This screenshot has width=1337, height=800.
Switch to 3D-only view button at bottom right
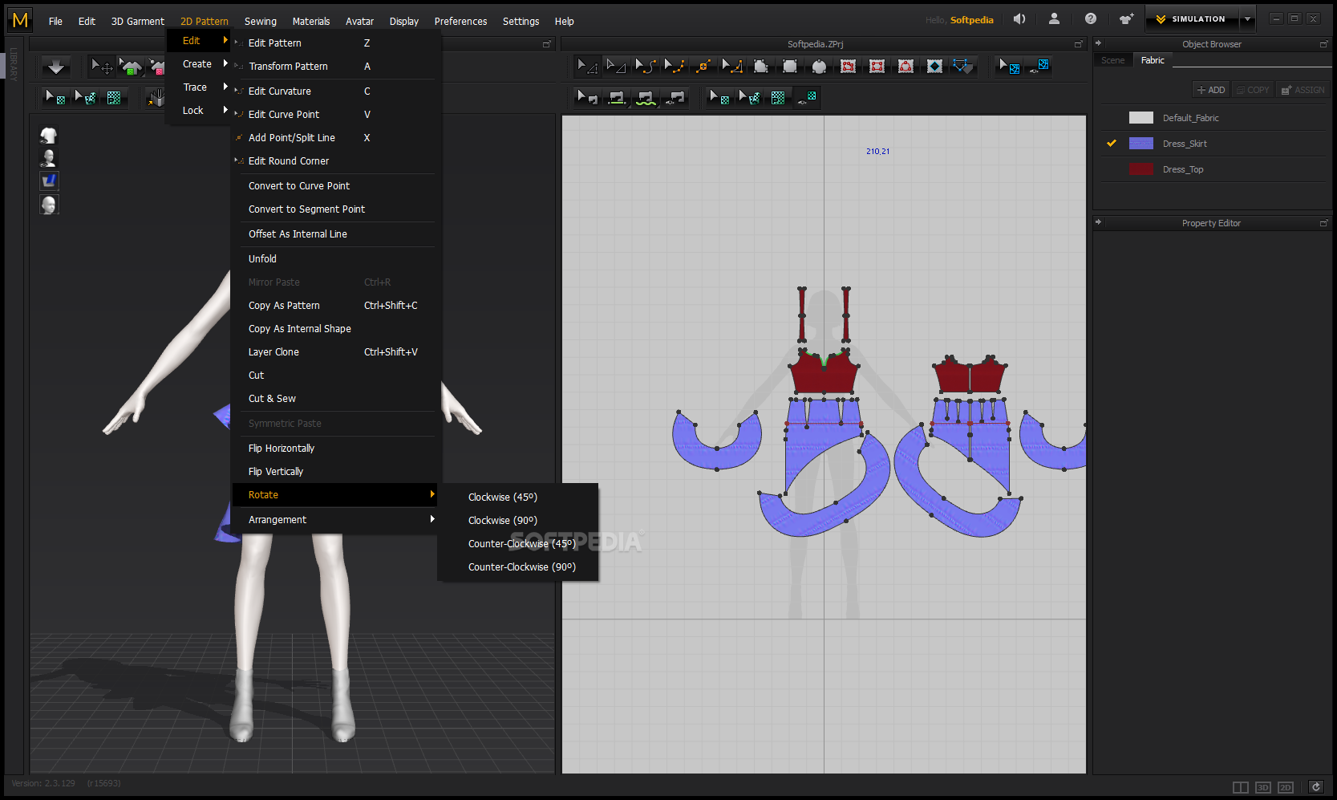[x=1262, y=787]
